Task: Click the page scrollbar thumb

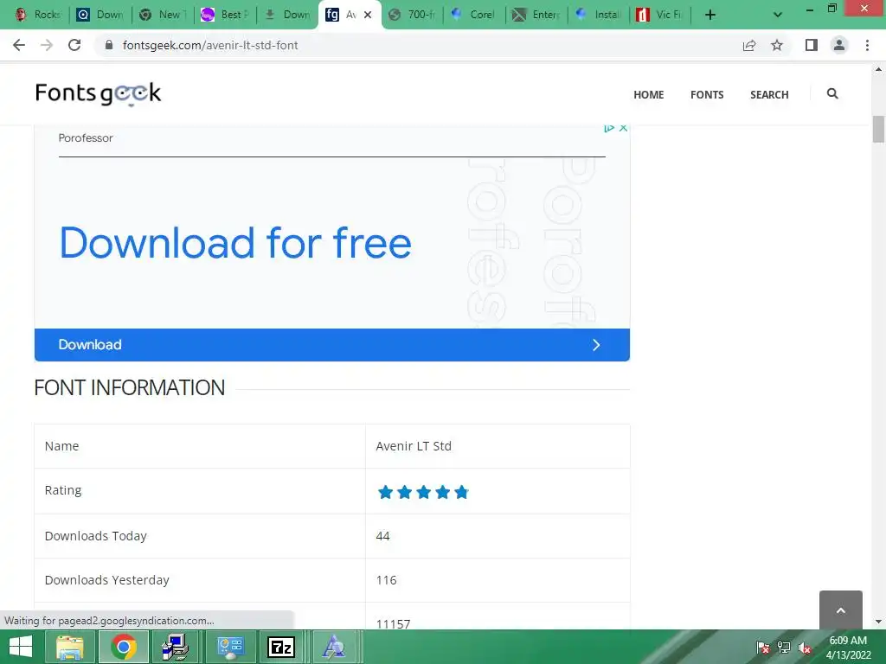Action: click(x=878, y=130)
